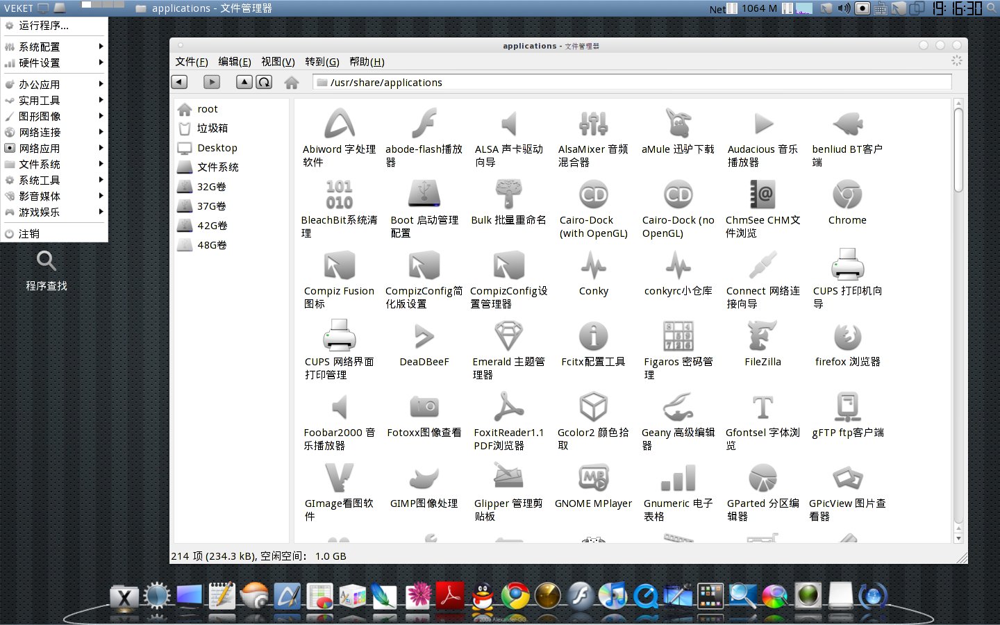Select GNOME MPlayer icon
The width and height of the screenshot is (1000, 625).
pyautogui.click(x=593, y=478)
